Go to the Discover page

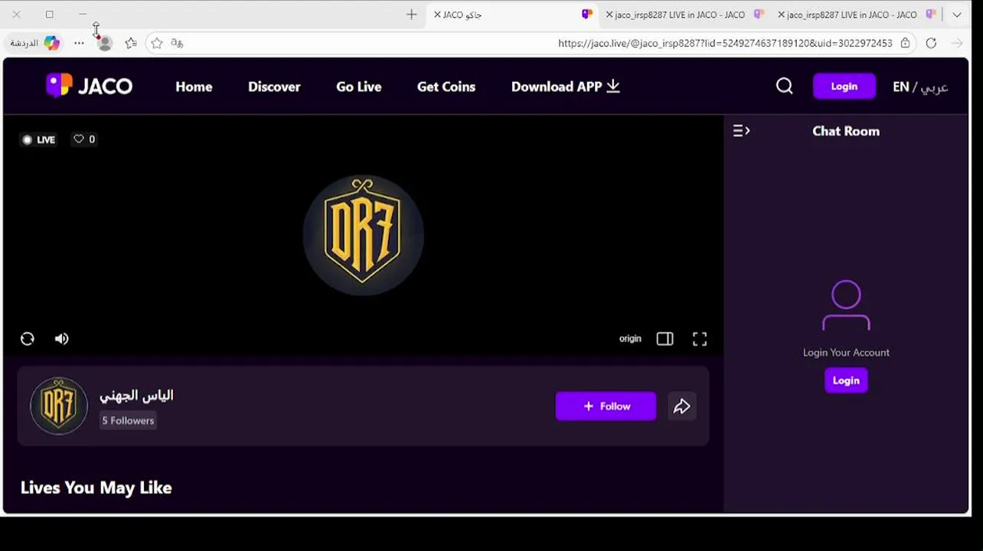[274, 86]
